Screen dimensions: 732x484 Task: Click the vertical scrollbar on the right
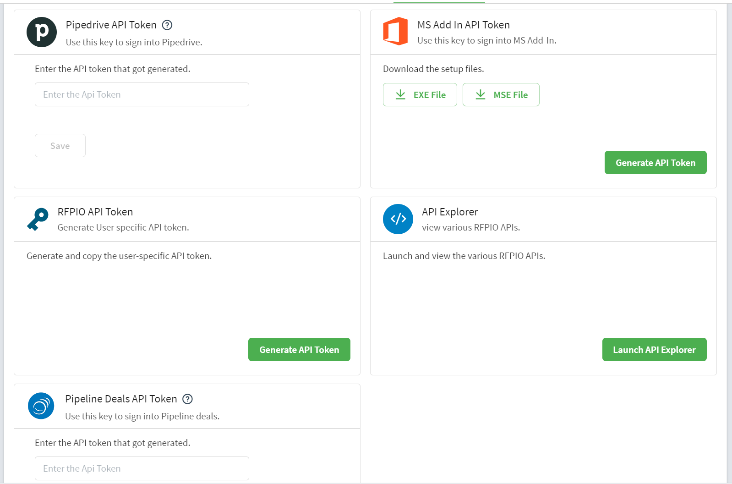coord(729,243)
